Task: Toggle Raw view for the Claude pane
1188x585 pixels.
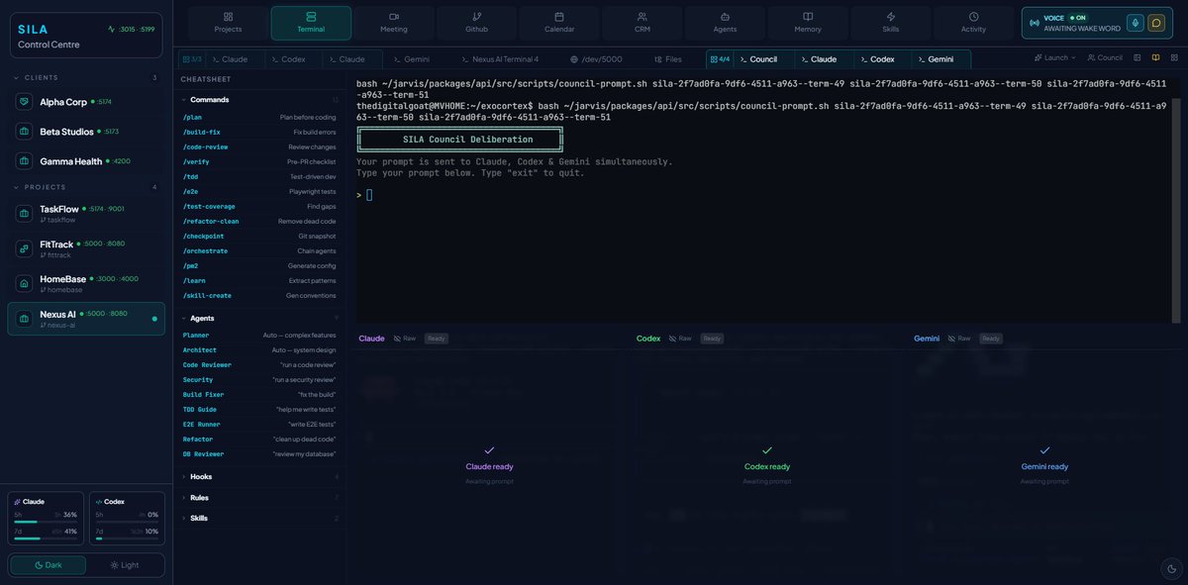Action: click(404, 339)
